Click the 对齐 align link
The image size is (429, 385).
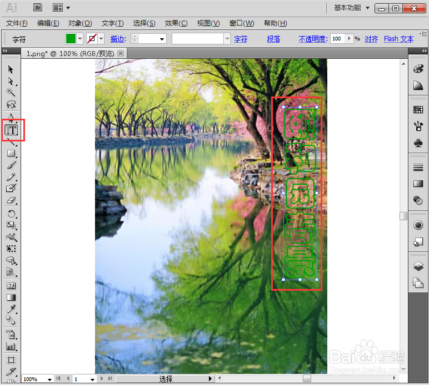pyautogui.click(x=371, y=39)
